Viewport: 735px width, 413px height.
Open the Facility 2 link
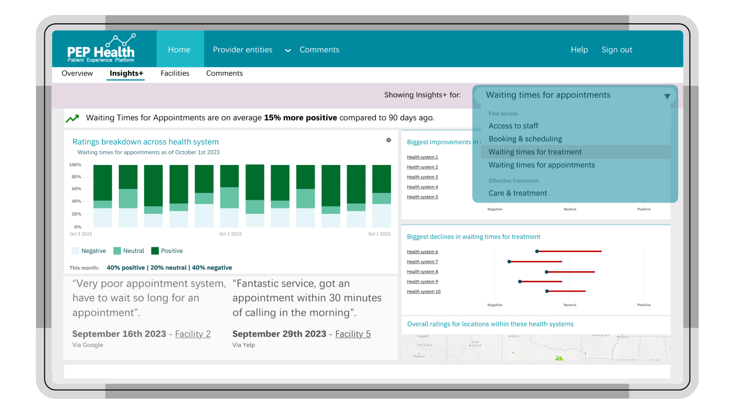coord(193,334)
